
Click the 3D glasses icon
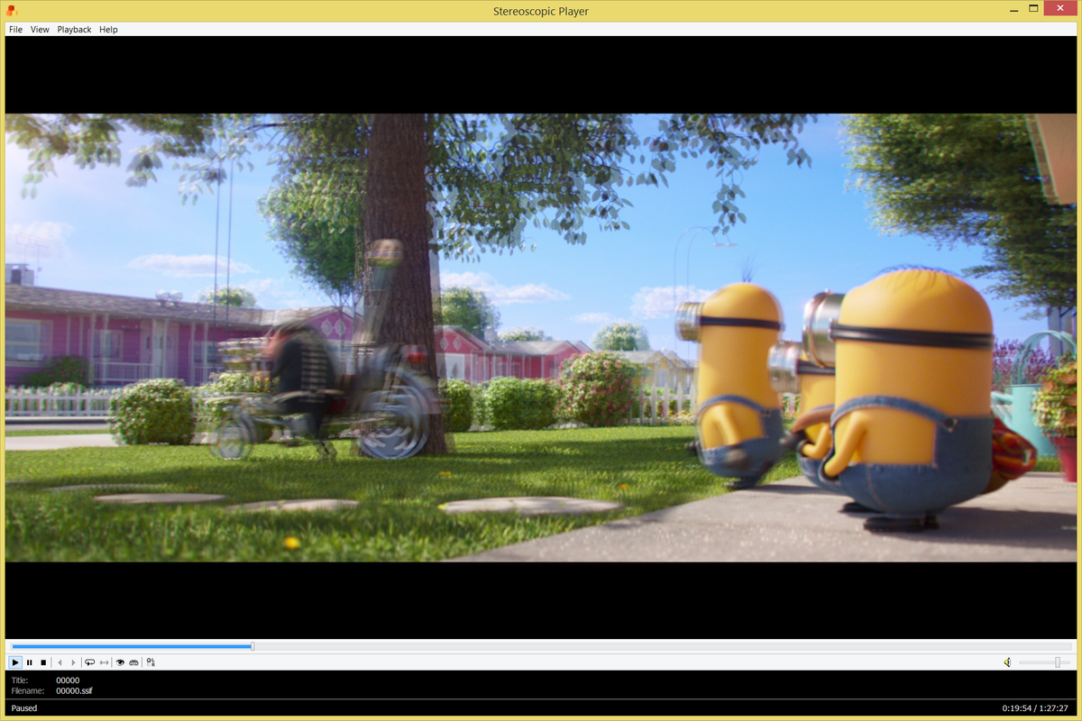pos(134,662)
